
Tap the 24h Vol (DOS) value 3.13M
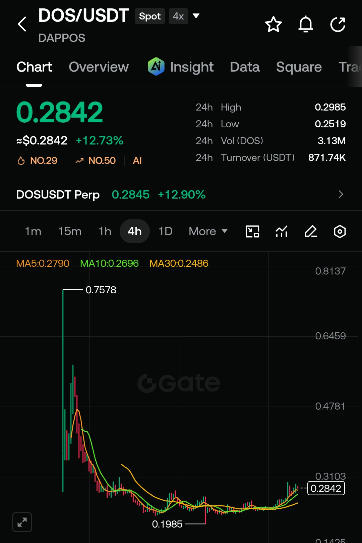click(x=331, y=141)
